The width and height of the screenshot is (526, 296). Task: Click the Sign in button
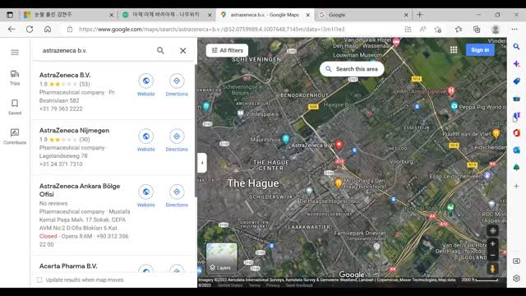coord(480,50)
